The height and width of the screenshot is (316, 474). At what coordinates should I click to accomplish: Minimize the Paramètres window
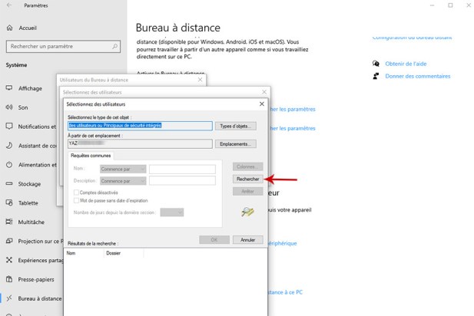coord(433,5)
